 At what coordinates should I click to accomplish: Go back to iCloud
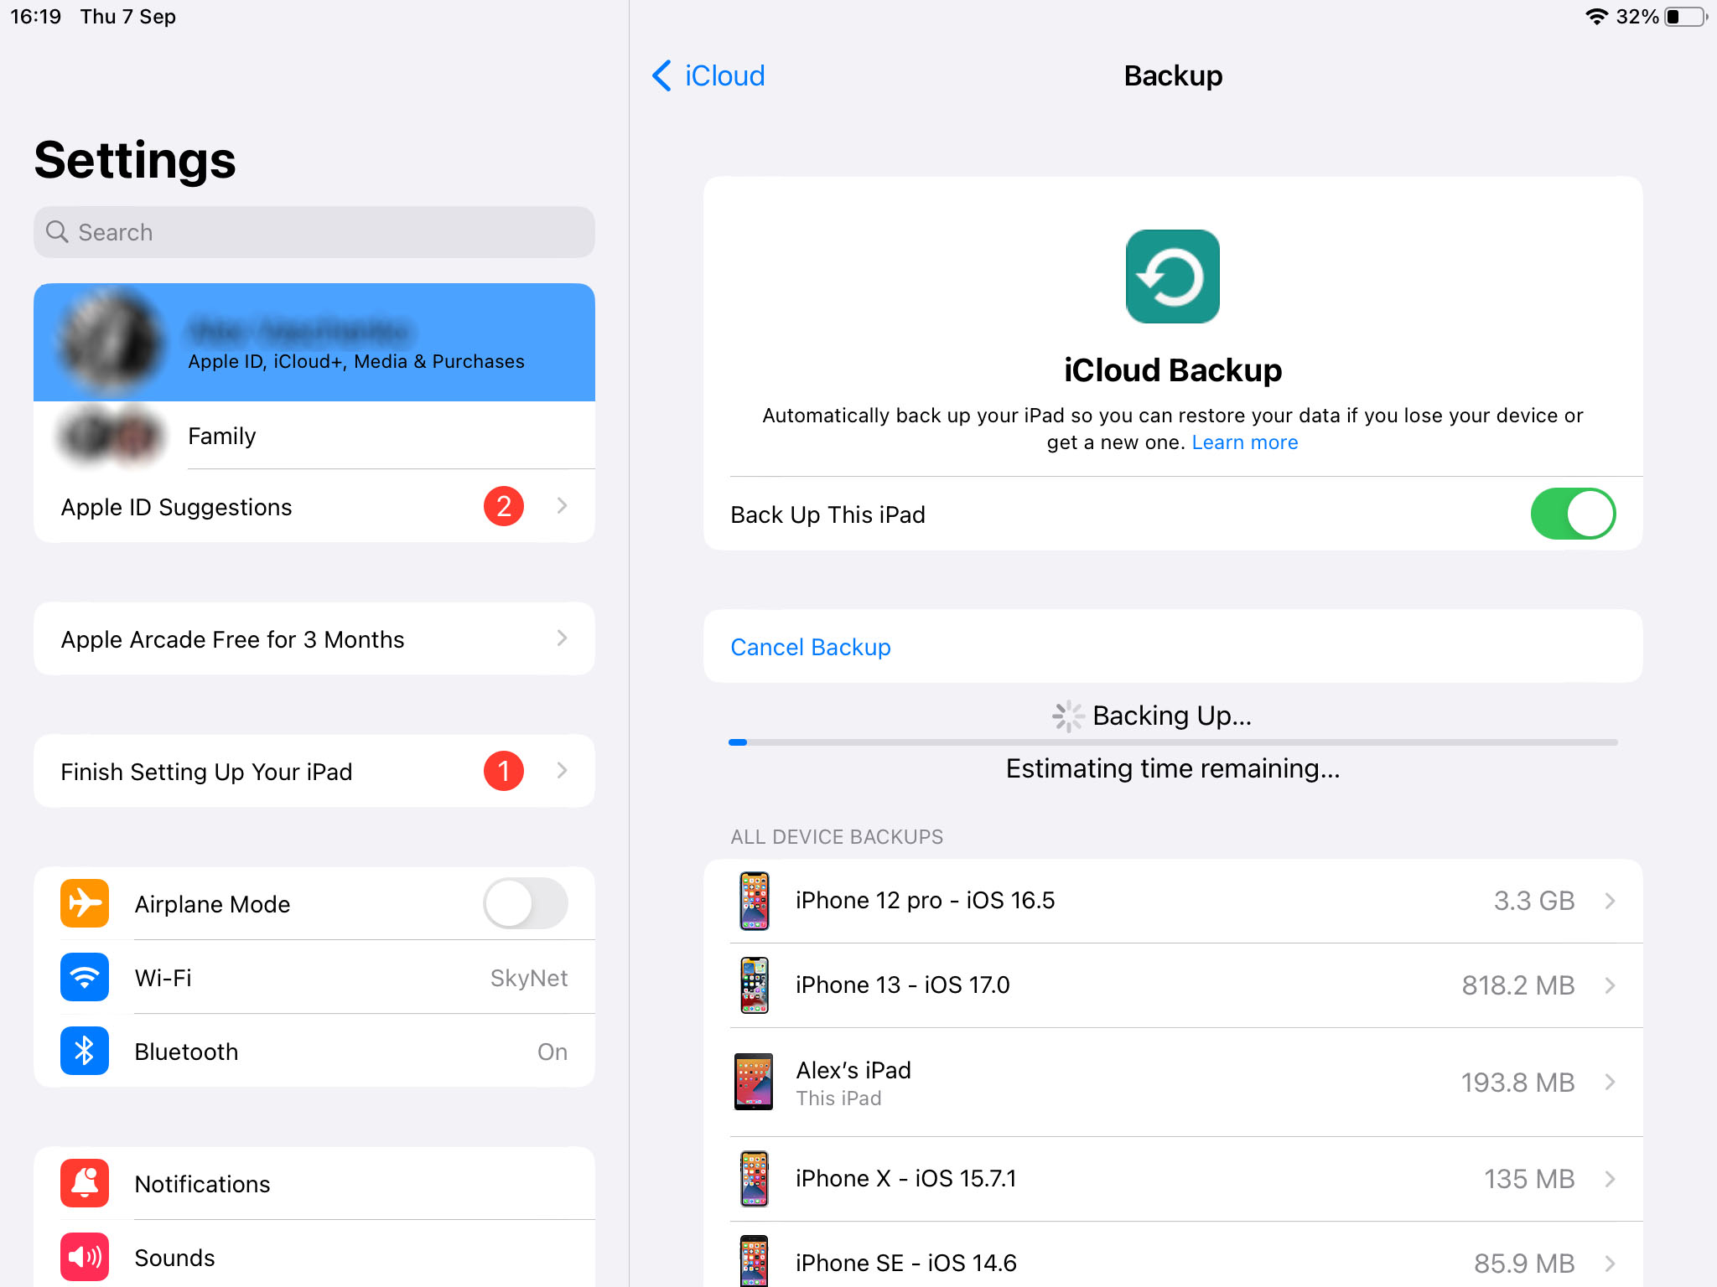[x=708, y=75]
